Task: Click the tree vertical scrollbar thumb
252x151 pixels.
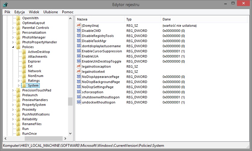Action: (70, 102)
